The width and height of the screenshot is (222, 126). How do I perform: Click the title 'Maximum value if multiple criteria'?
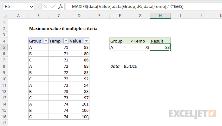63,29
